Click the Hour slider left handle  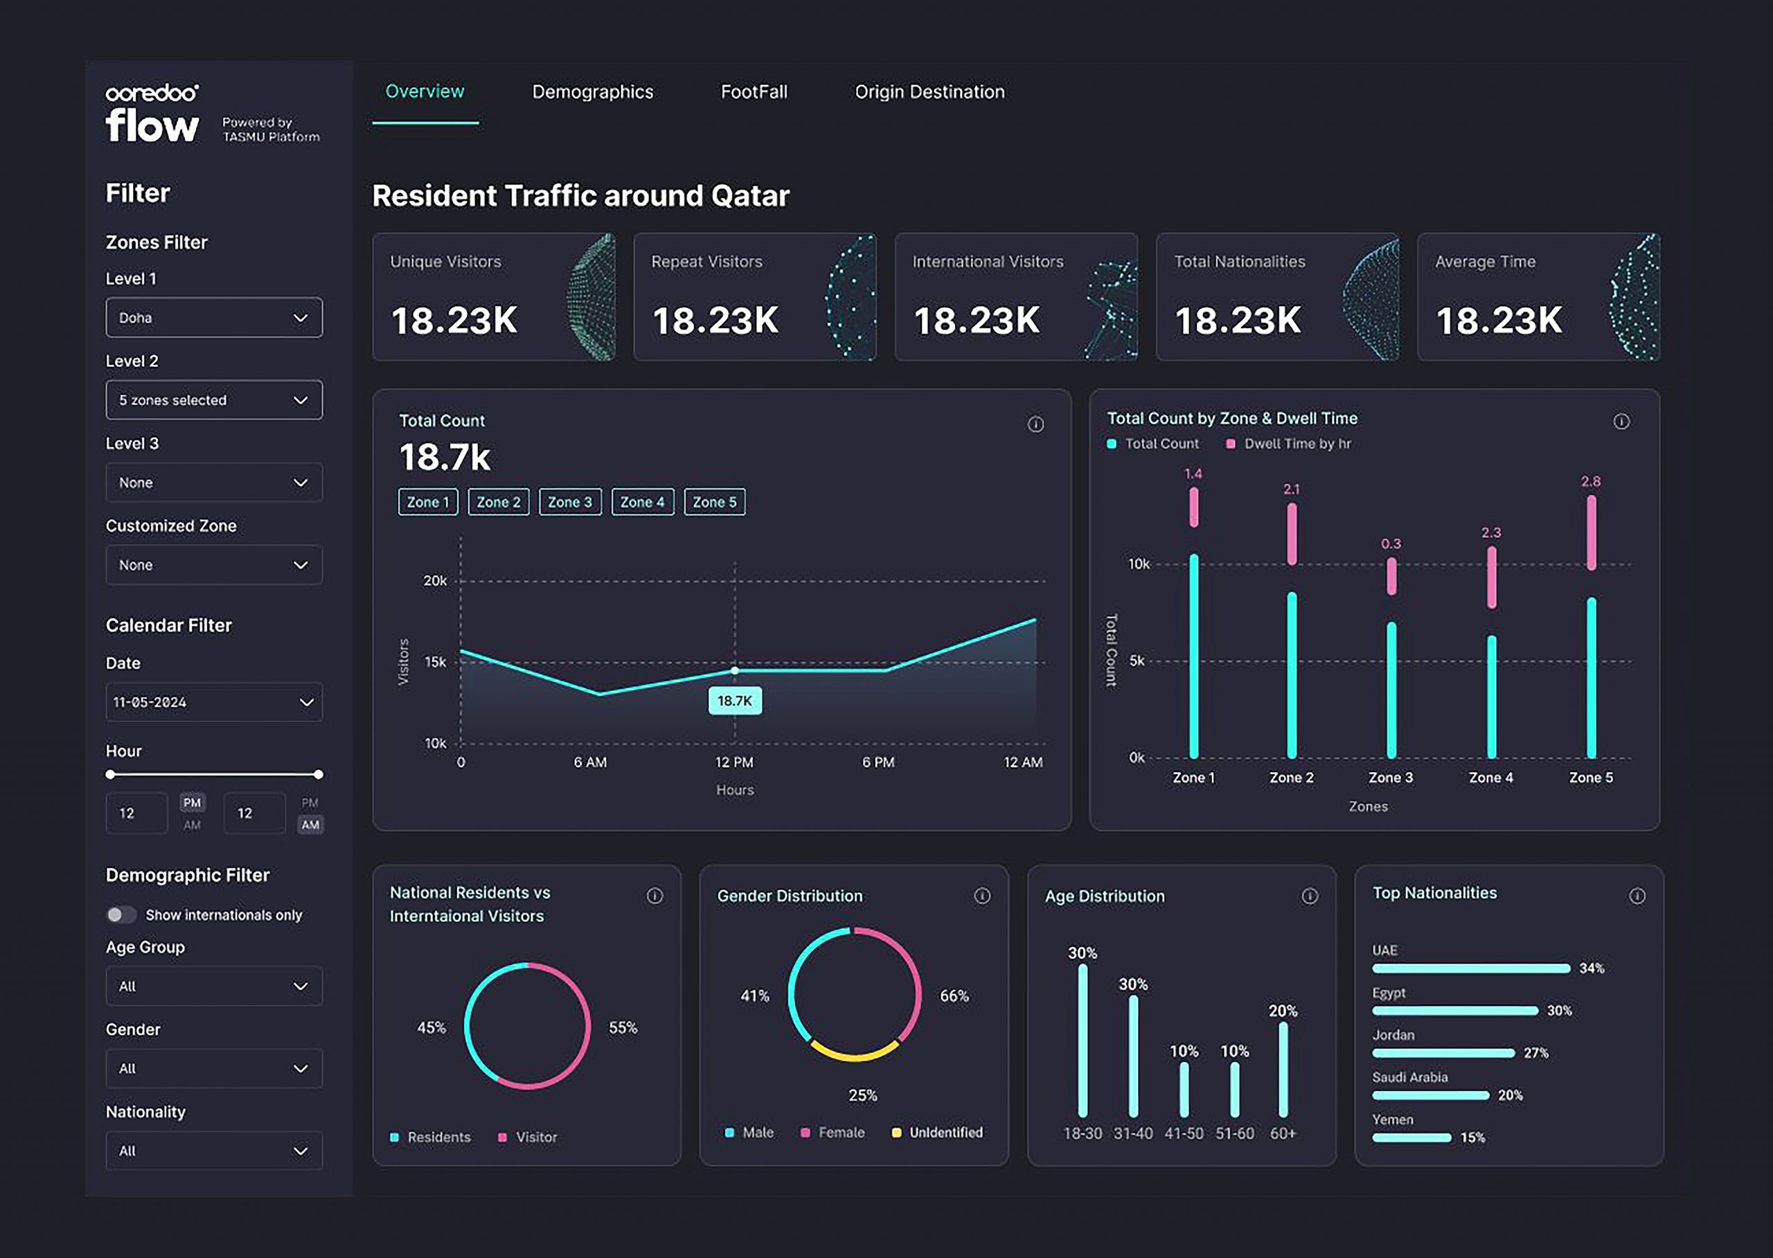tap(110, 774)
